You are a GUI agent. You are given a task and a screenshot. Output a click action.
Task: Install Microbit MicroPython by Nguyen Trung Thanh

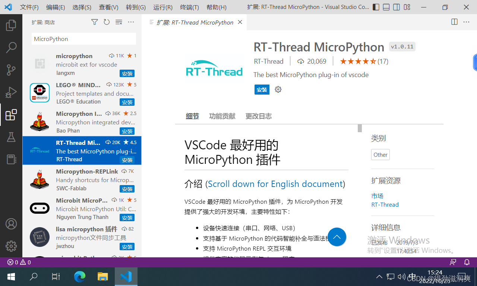[x=127, y=217]
